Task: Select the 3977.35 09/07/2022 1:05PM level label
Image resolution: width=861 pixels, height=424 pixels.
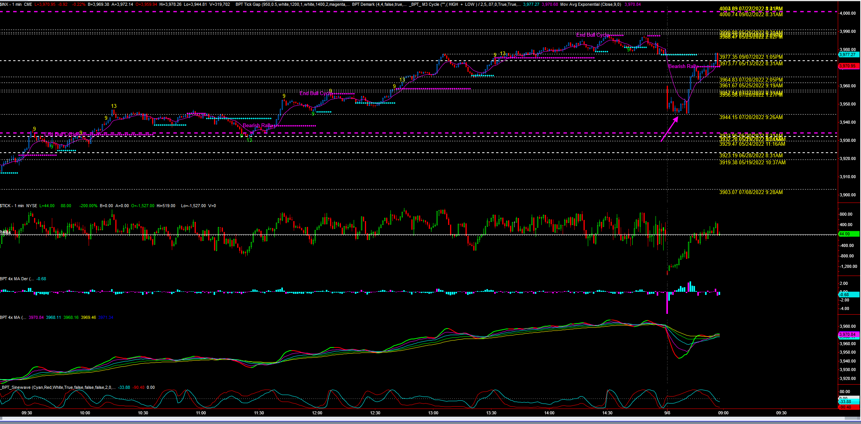Action: point(751,57)
